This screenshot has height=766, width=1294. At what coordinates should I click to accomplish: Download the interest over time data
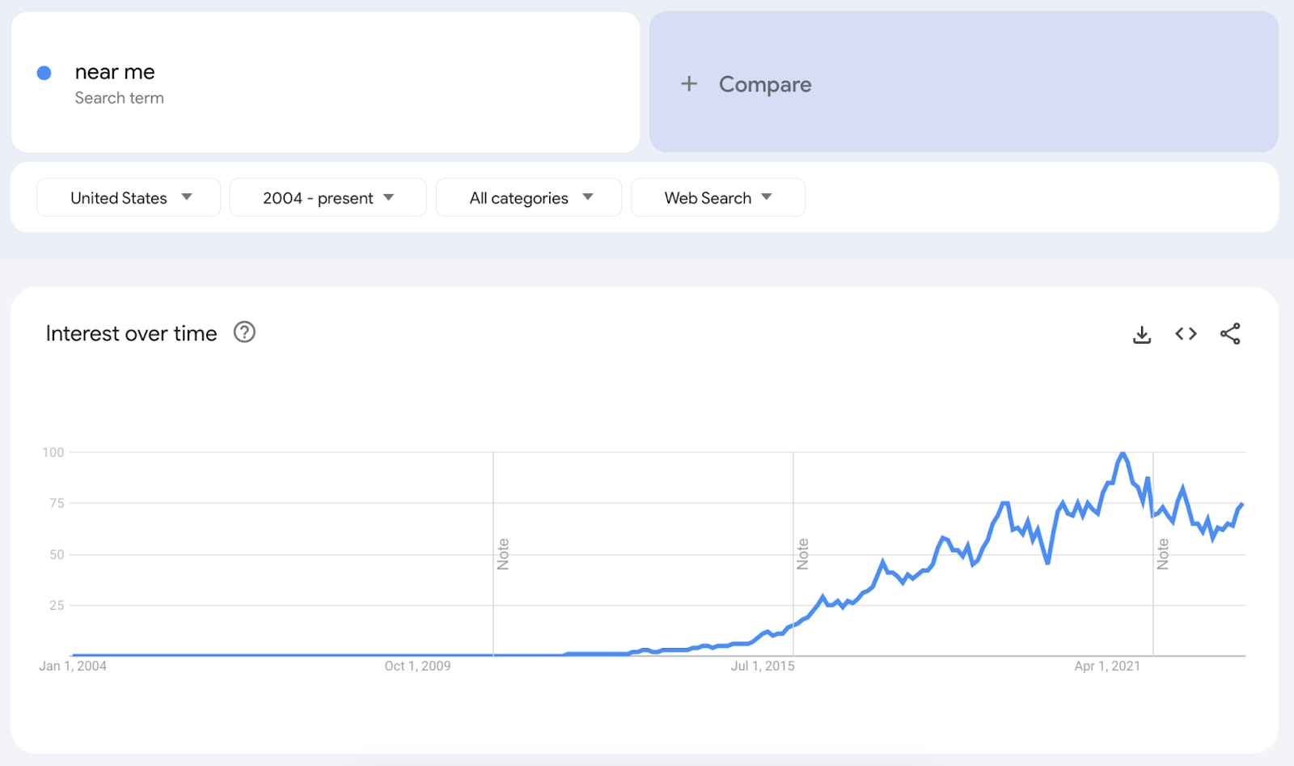coord(1142,334)
